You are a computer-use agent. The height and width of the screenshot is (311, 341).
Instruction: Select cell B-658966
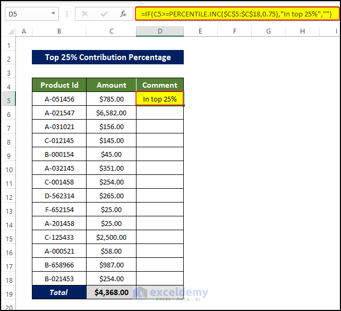[59, 265]
